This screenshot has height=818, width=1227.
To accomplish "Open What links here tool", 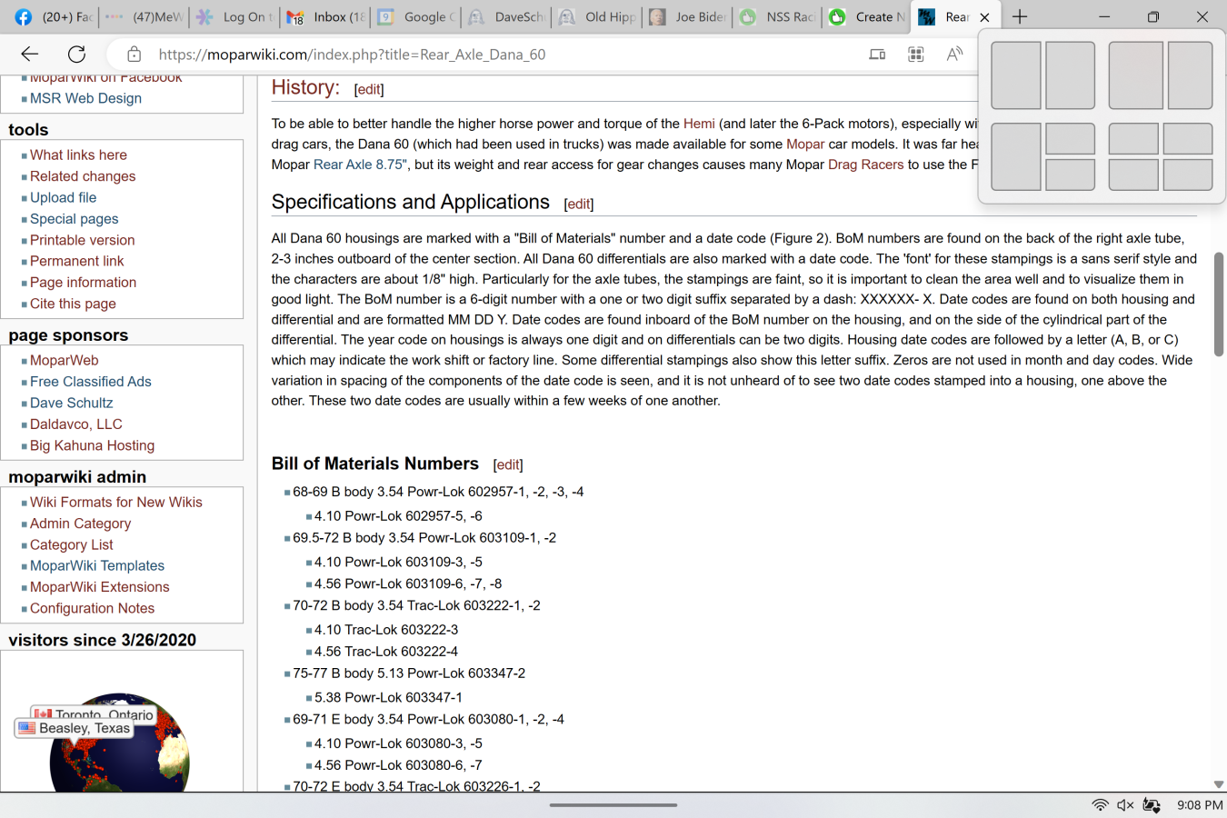I will click(78, 155).
